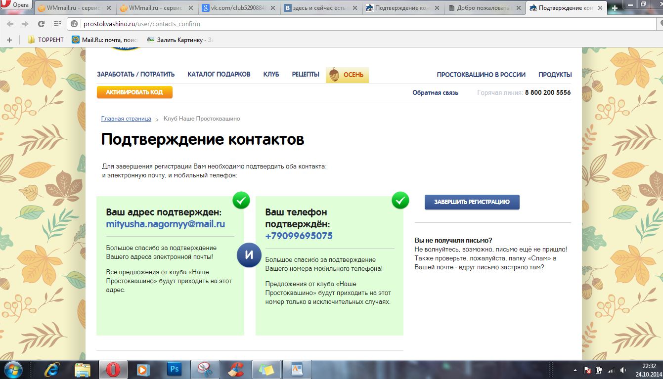Screen dimensions: 663x379
Task: Open Windows Explorer from the taskbar
Action: pos(82,369)
